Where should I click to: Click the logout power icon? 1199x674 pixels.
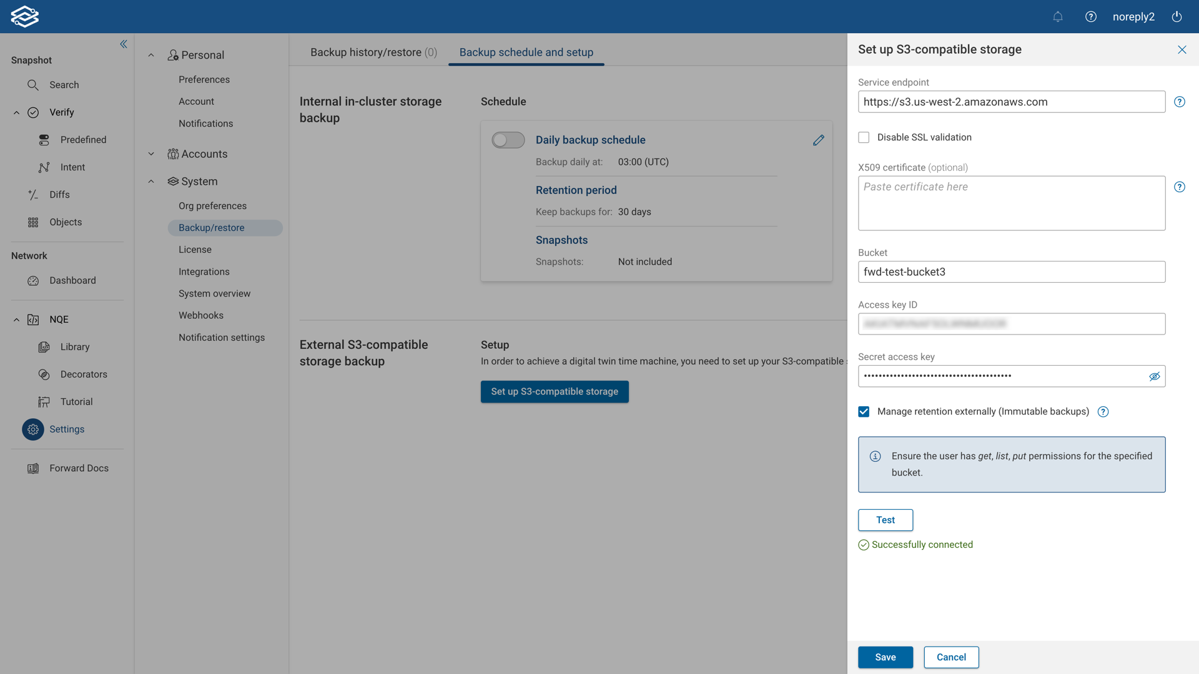click(x=1177, y=17)
